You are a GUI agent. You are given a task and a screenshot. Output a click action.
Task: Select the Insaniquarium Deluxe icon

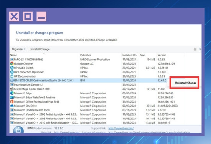coord(12,84)
